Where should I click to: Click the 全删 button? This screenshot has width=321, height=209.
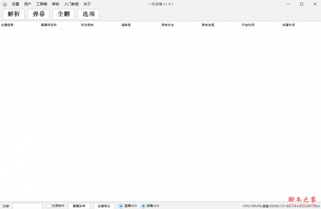[x=64, y=14]
